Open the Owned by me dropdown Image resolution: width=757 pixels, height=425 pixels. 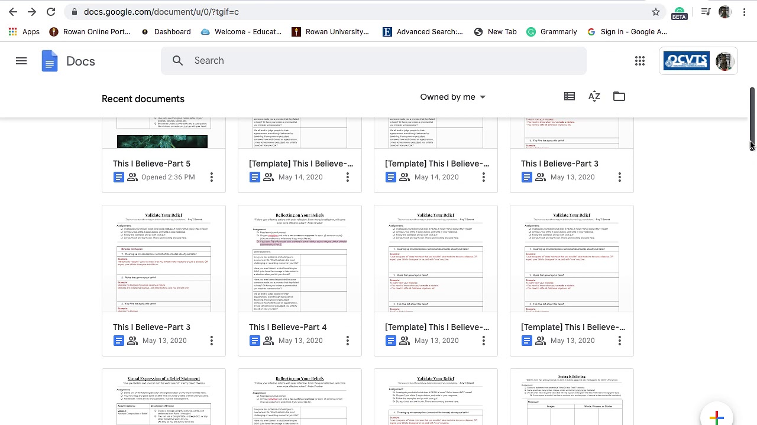pyautogui.click(x=453, y=97)
